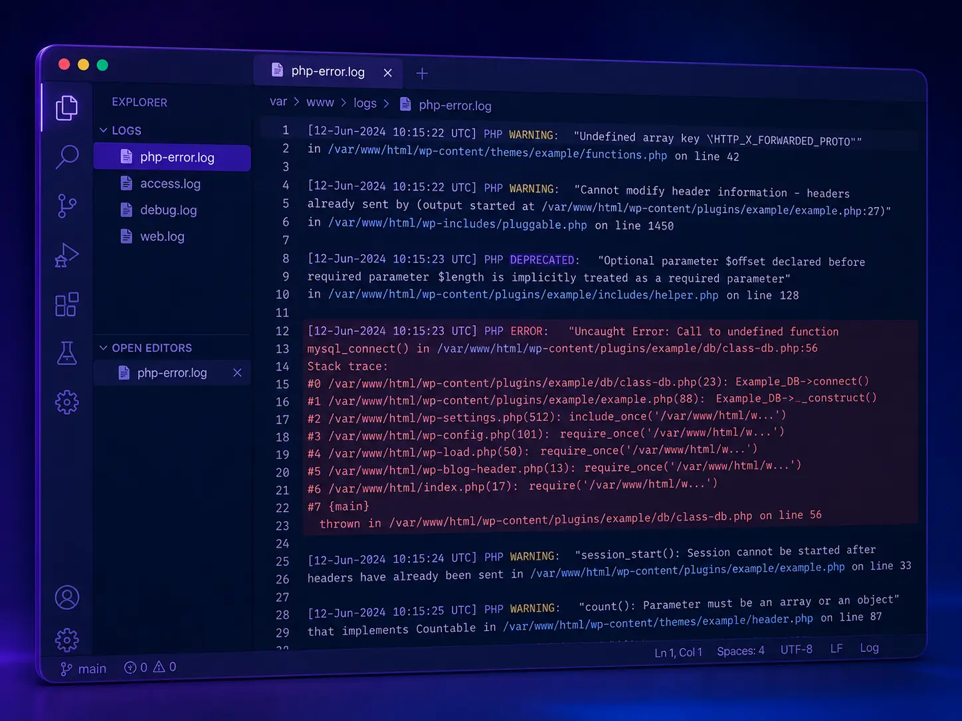Viewport: 962px width, 721px height.
Task: Collapse the LOGS folder section
Action: (x=103, y=130)
